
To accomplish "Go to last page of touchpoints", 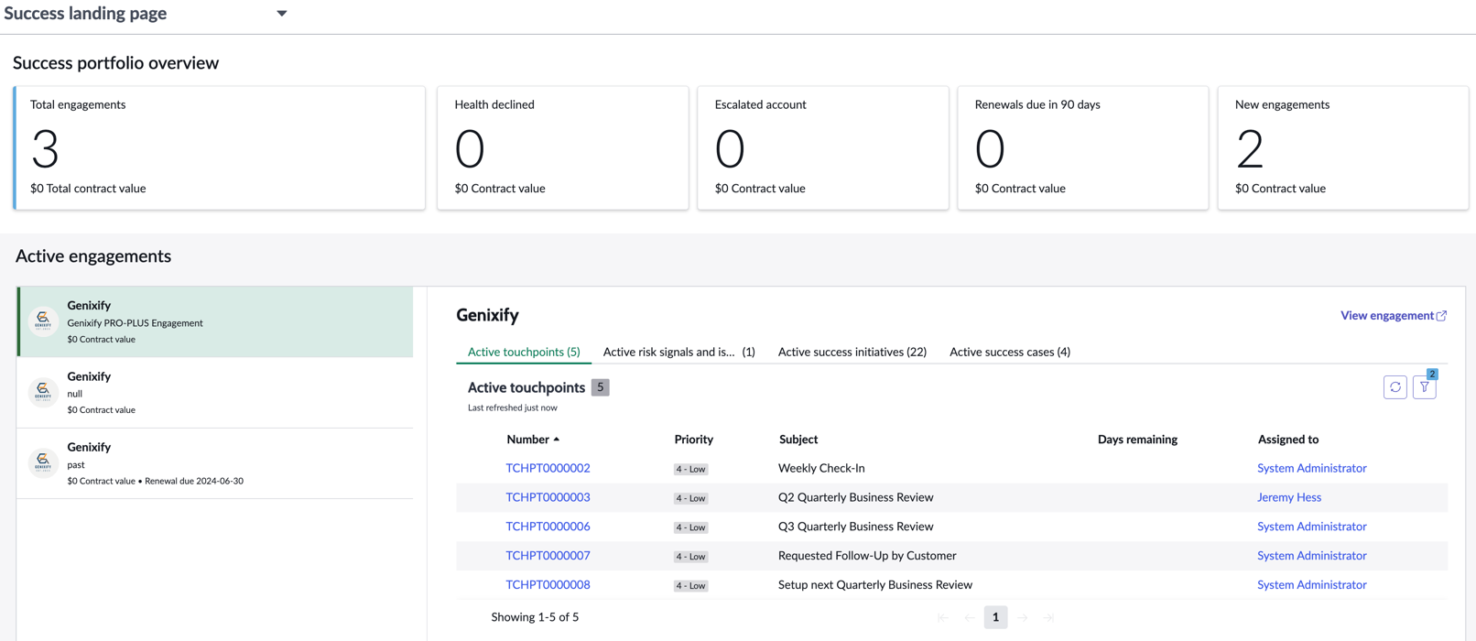I will [x=1049, y=618].
